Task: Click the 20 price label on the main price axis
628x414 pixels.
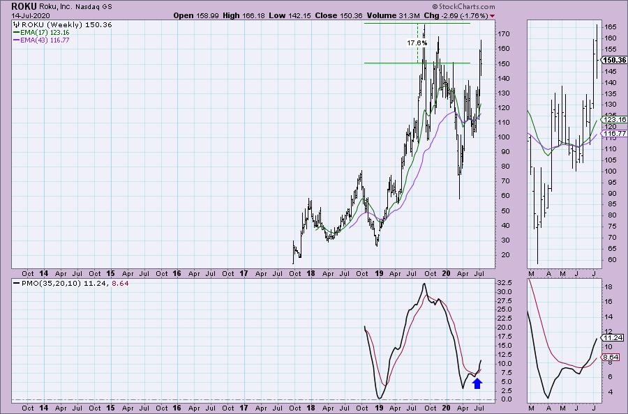Action: [504, 255]
